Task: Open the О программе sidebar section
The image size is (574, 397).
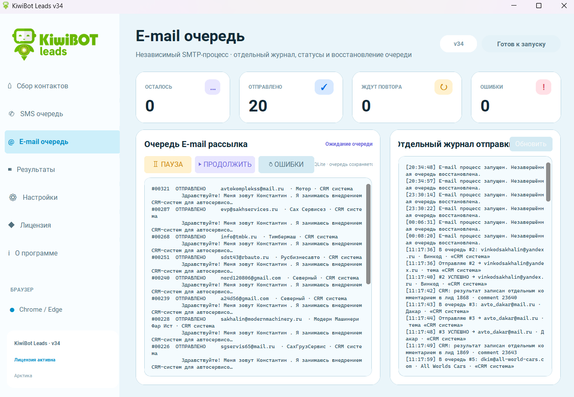Action: pyautogui.click(x=62, y=253)
